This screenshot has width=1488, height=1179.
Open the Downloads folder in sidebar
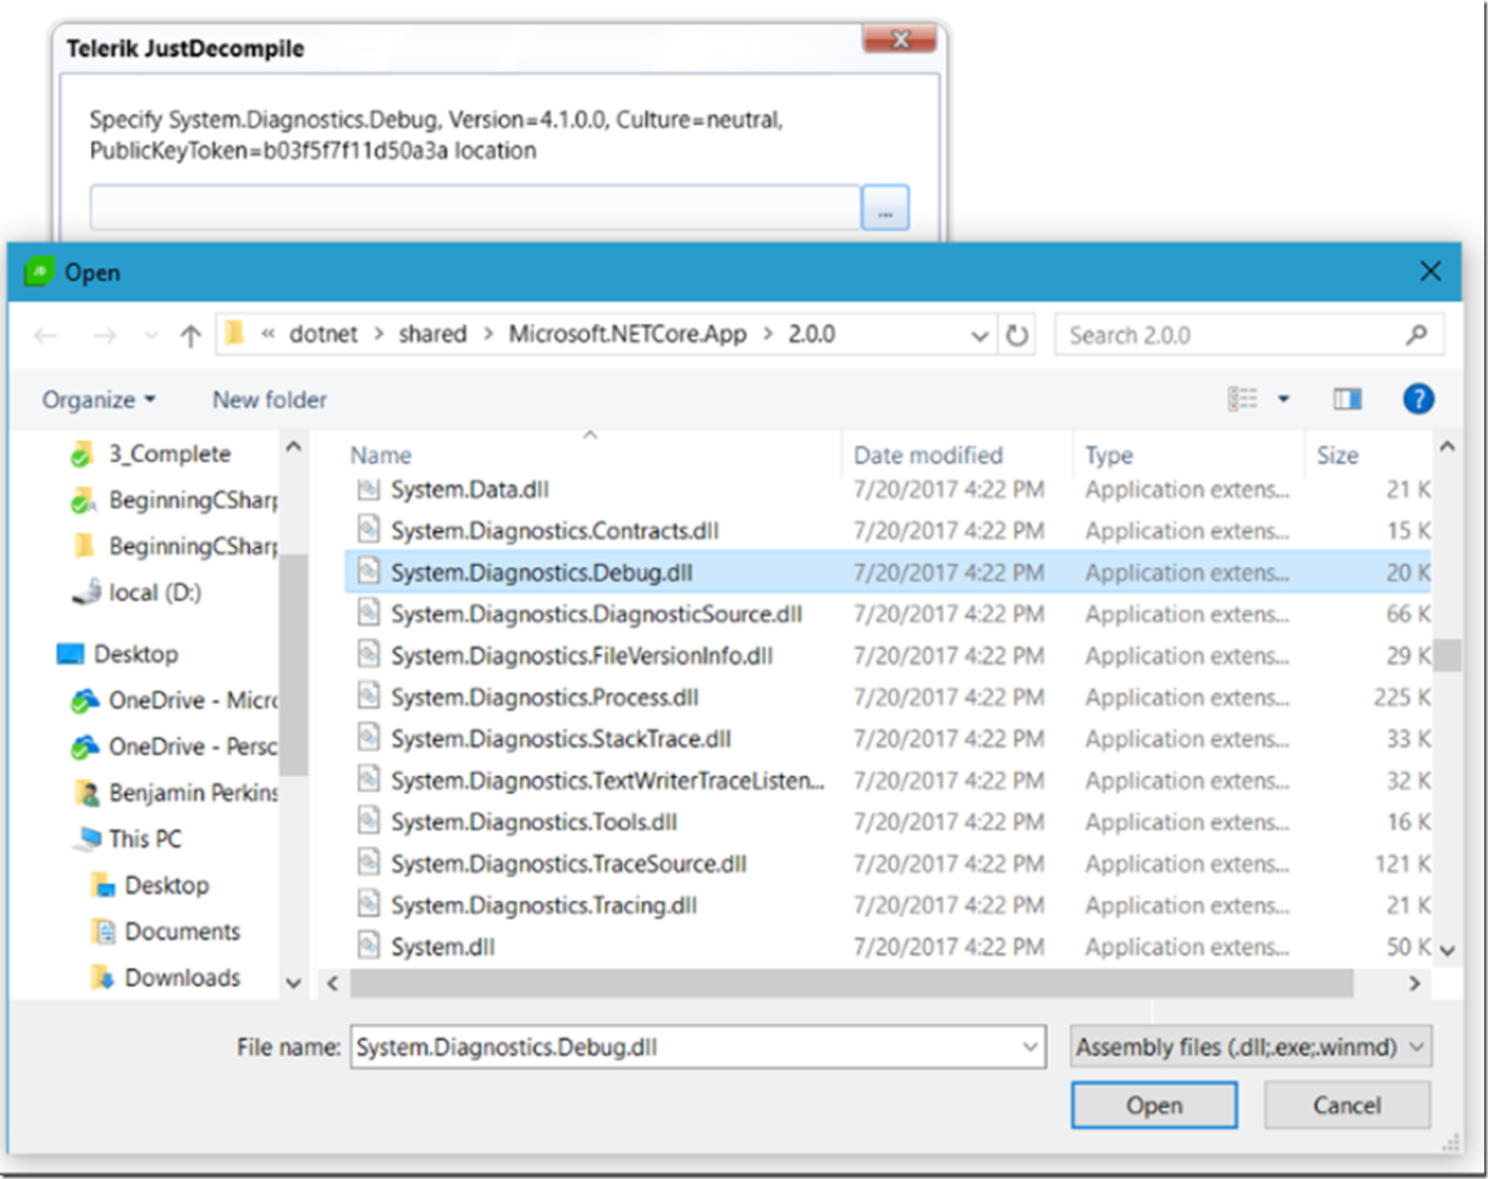tap(181, 977)
